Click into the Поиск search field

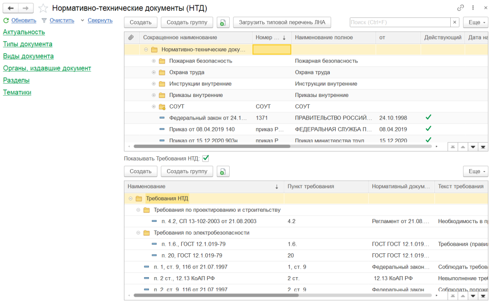click(400, 22)
